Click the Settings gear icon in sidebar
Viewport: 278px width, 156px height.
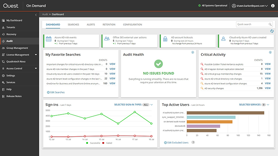pos(3,75)
